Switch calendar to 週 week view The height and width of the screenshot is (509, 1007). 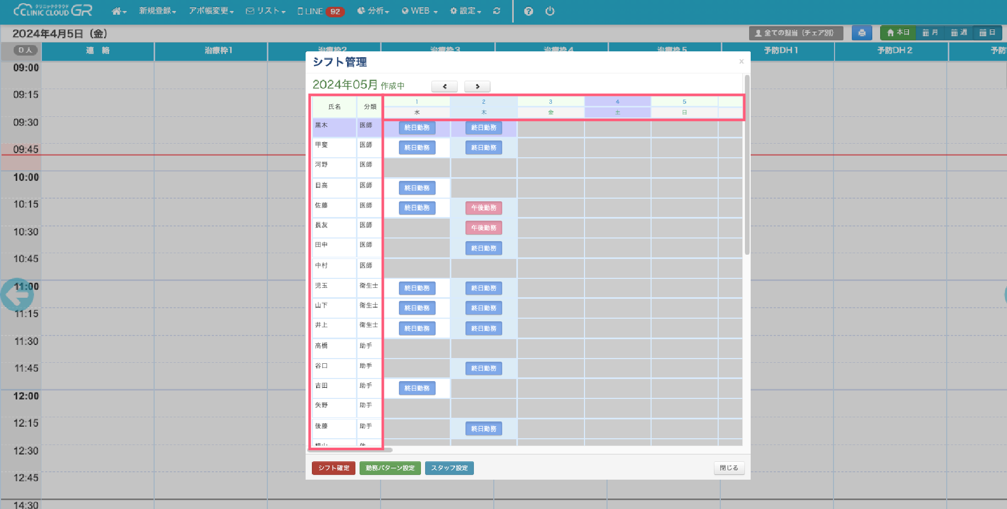coord(959,33)
